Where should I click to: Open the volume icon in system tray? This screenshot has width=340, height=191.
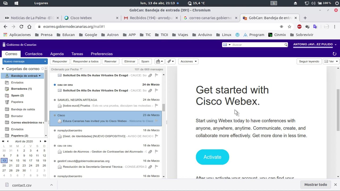click(x=313, y=3)
